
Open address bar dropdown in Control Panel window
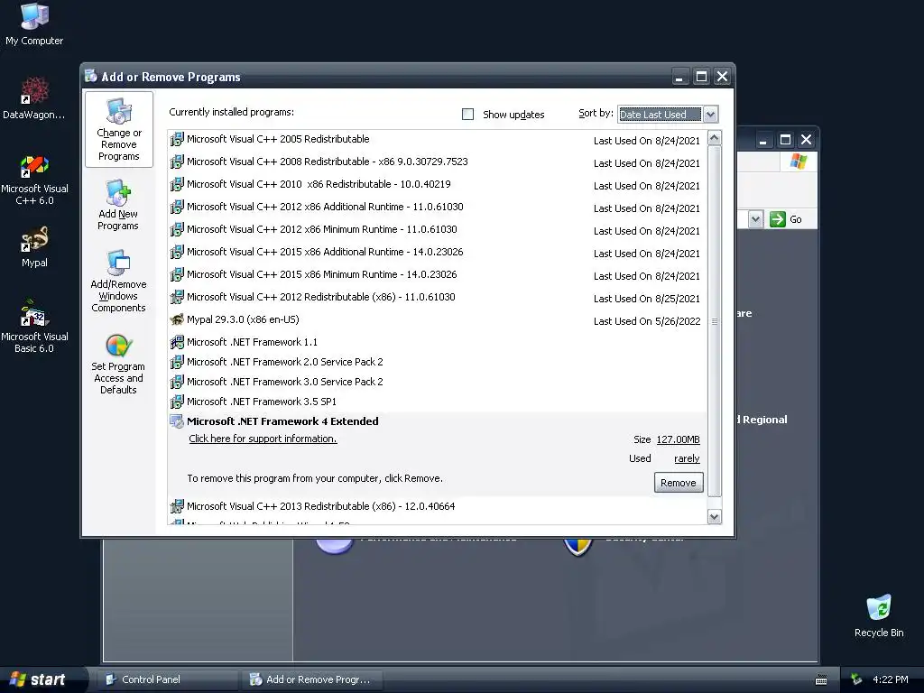coord(755,220)
